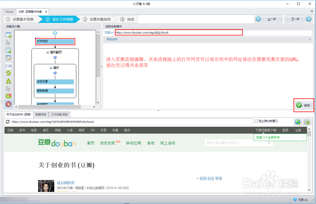
Task: Reload the embedded browser page
Action: [x=8, y=122]
